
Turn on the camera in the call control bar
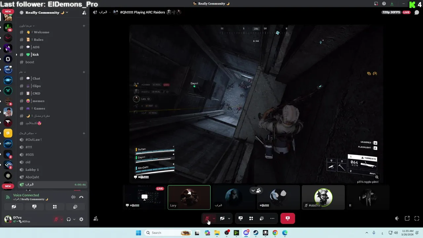click(x=222, y=218)
